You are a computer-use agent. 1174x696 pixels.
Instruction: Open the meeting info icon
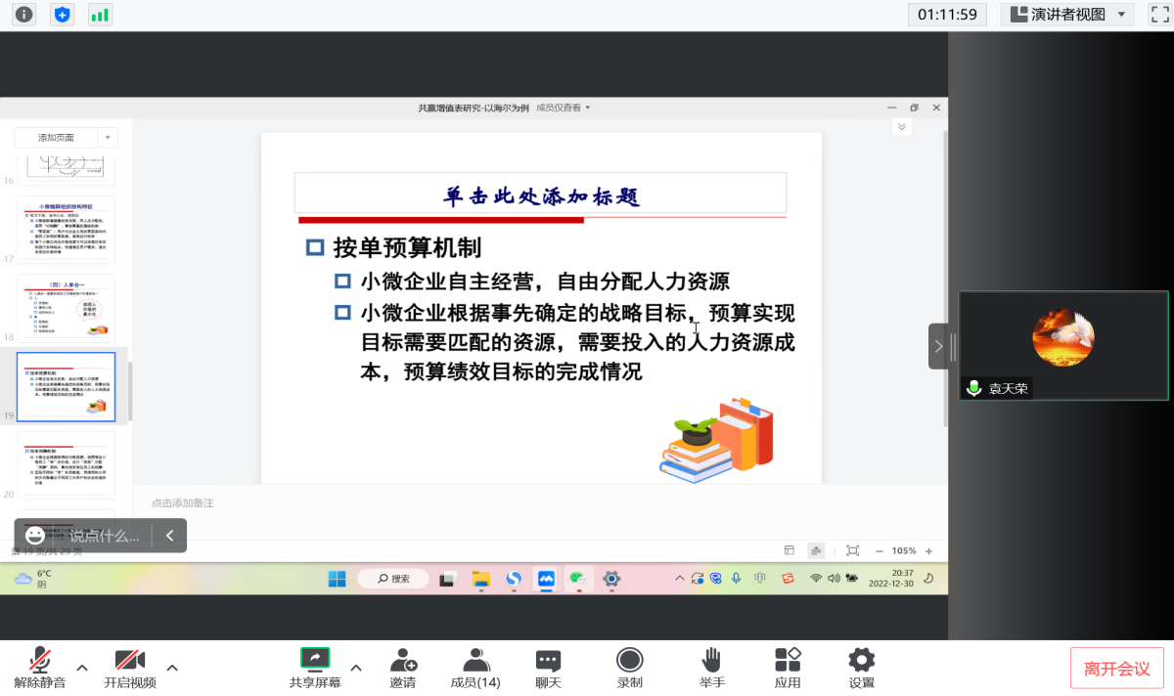23,15
